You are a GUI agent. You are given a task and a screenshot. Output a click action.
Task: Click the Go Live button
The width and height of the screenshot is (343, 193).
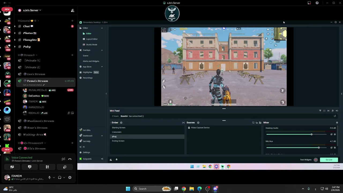[329, 160]
